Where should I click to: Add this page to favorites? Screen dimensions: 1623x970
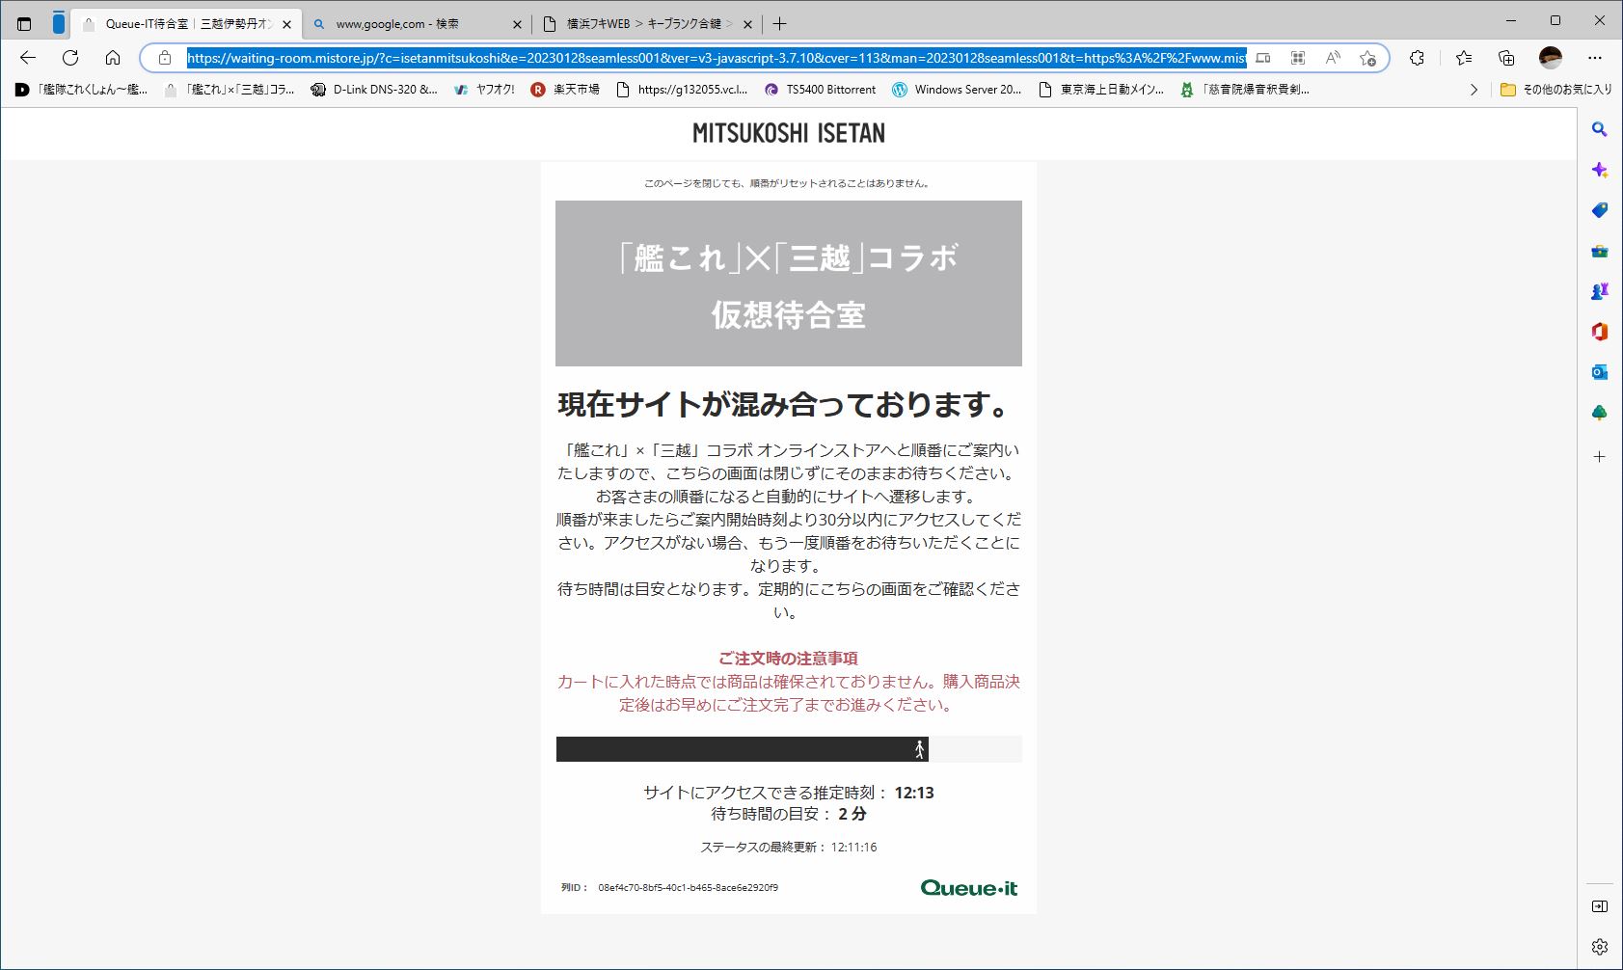(x=1367, y=58)
